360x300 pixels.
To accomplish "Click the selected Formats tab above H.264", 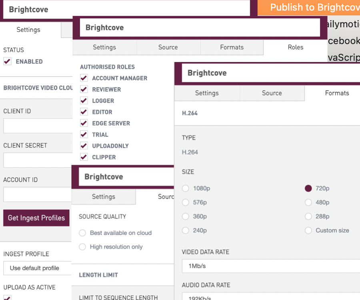I will (x=336, y=93).
